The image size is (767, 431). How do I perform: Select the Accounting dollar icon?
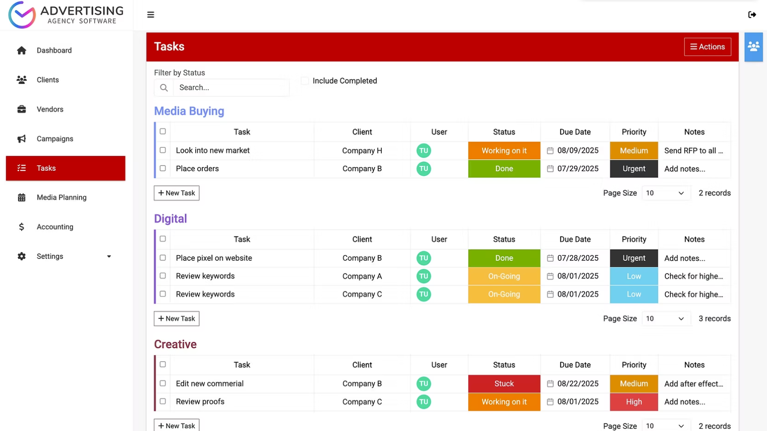coord(22,227)
